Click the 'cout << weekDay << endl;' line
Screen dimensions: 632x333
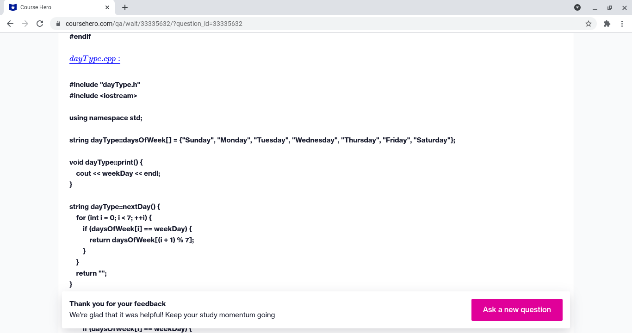(118, 173)
